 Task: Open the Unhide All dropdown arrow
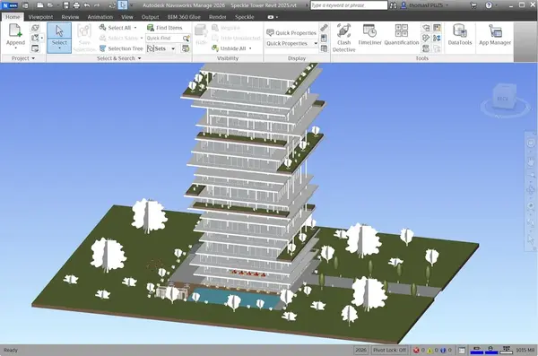250,48
